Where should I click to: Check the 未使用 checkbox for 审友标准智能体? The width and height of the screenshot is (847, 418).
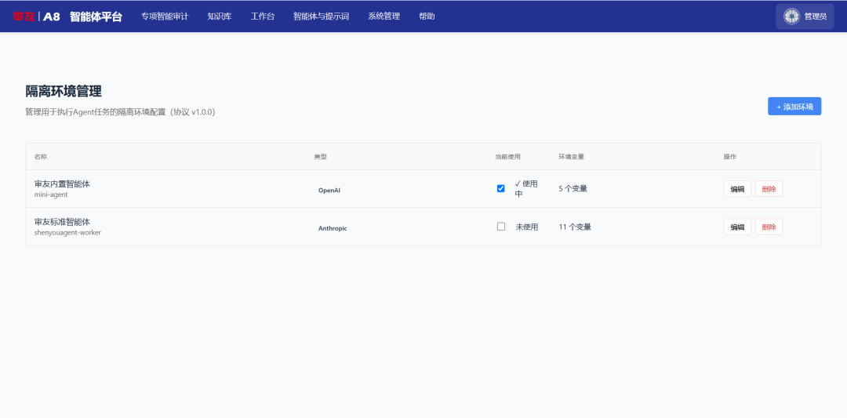coord(500,227)
